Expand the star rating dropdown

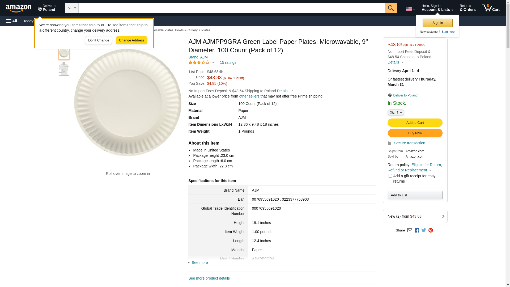[213, 62]
